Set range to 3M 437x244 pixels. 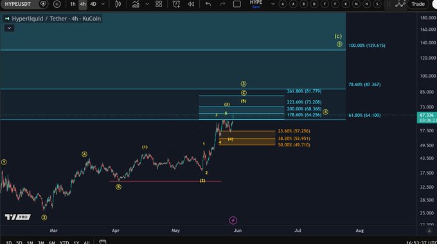[x=40, y=242]
